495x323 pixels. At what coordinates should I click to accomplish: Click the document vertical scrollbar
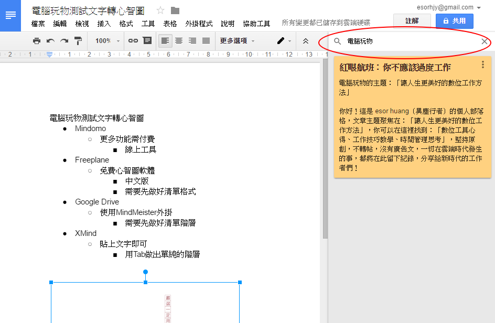(x=325, y=148)
